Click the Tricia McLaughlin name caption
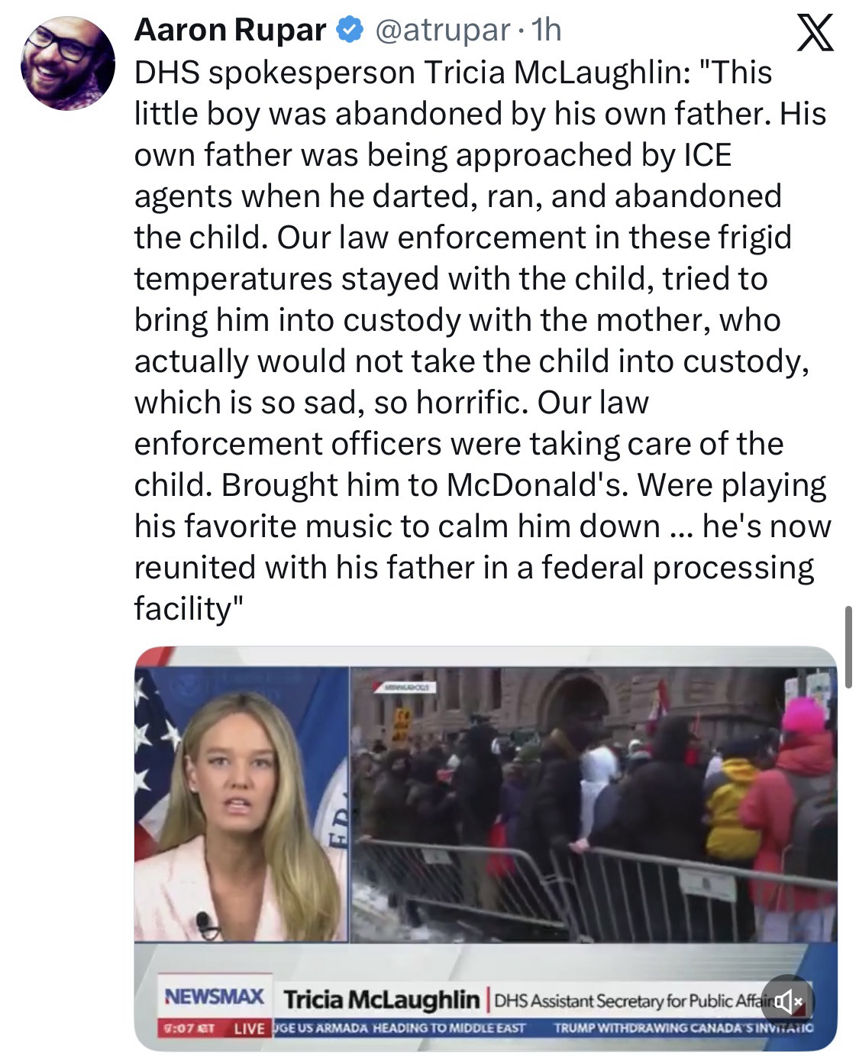The height and width of the screenshot is (1056, 859). pos(382,999)
